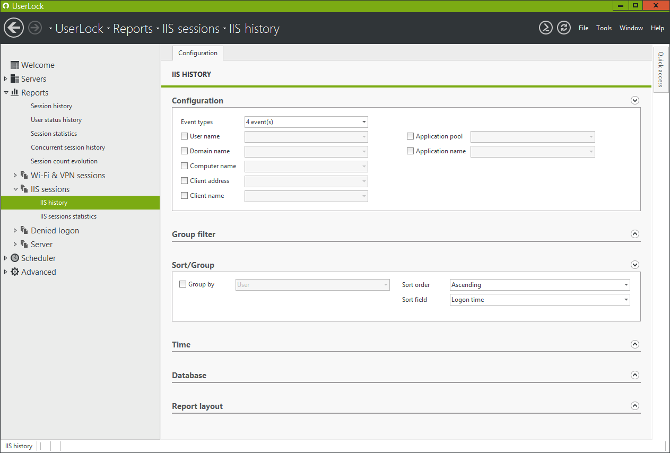Tick the Computer name checkbox
670x453 pixels.
pyautogui.click(x=185, y=166)
